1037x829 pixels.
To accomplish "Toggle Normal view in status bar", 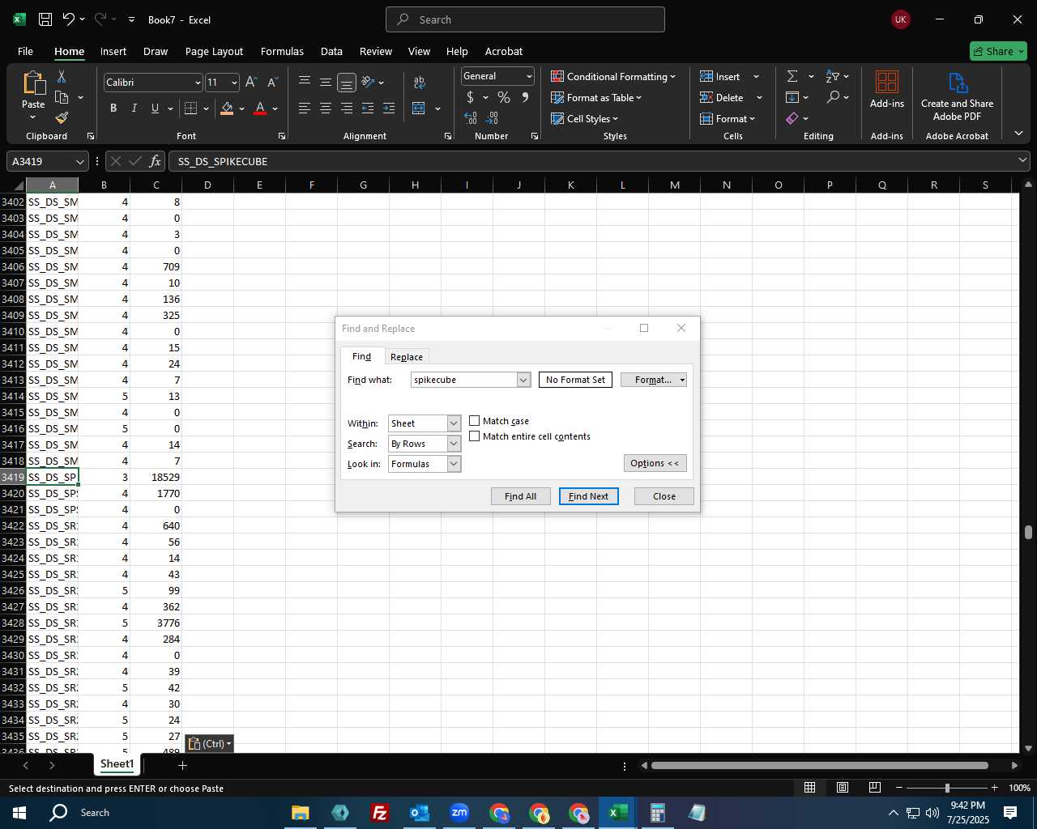I will [x=809, y=788].
